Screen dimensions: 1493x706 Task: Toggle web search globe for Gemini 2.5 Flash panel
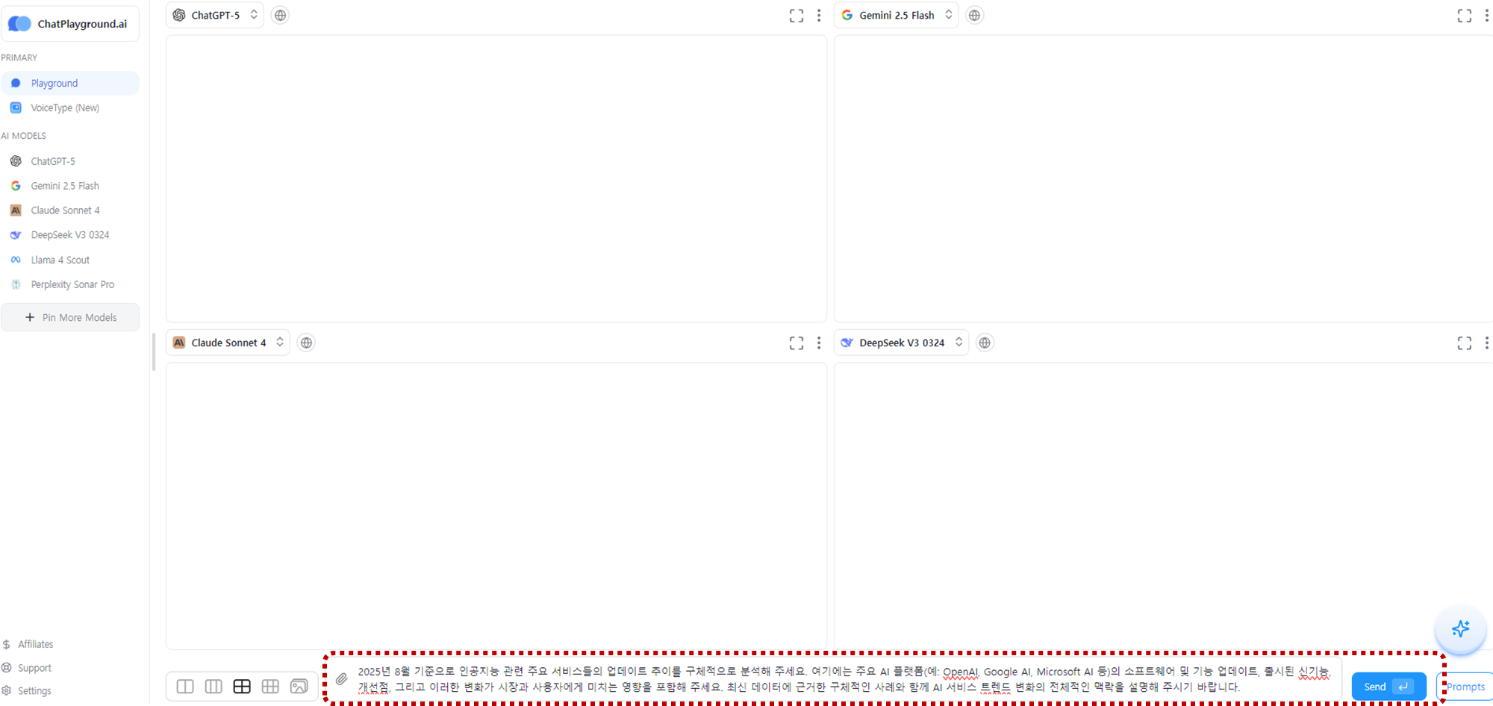click(x=974, y=15)
